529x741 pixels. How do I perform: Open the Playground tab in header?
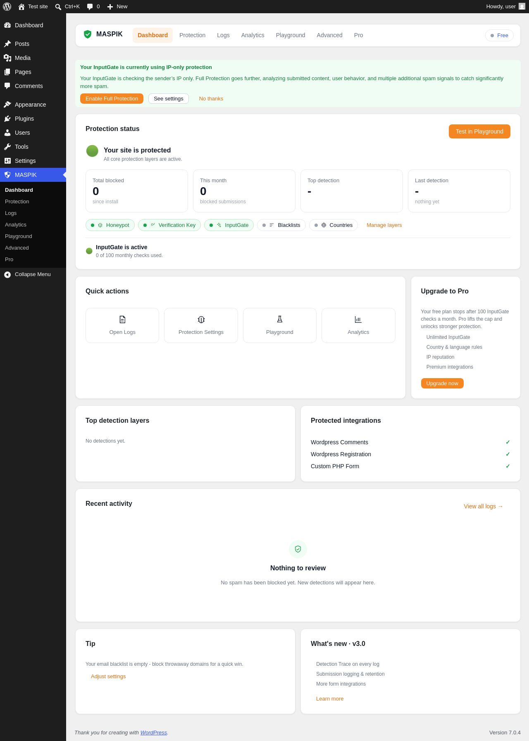click(x=291, y=35)
